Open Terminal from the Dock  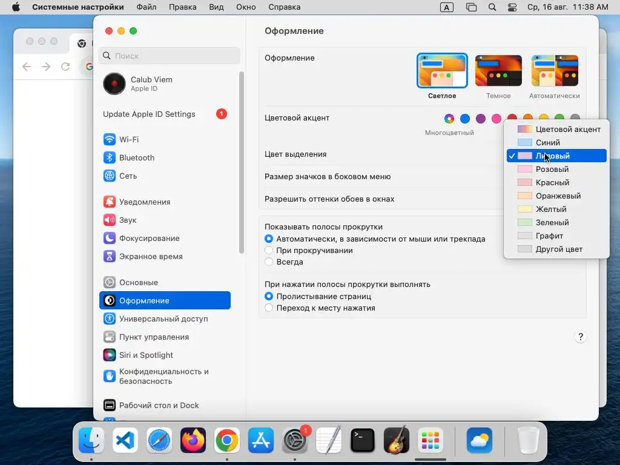tap(363, 440)
